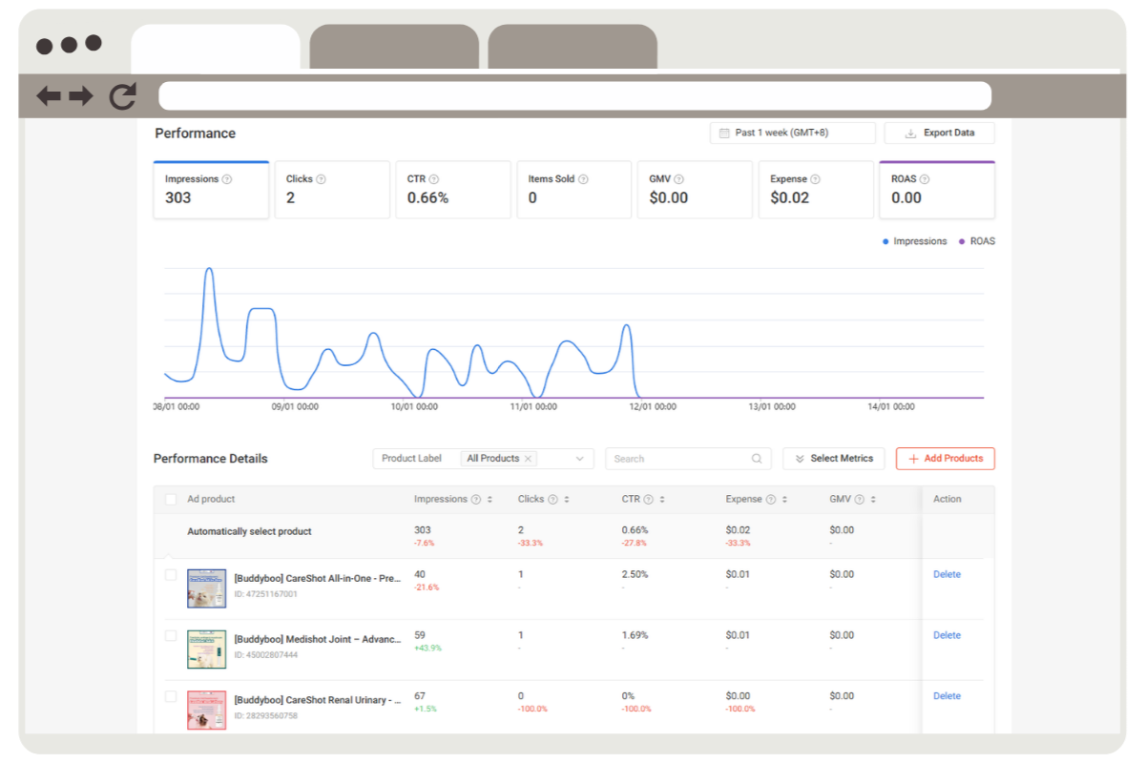Click the browser reload icon

tap(122, 95)
